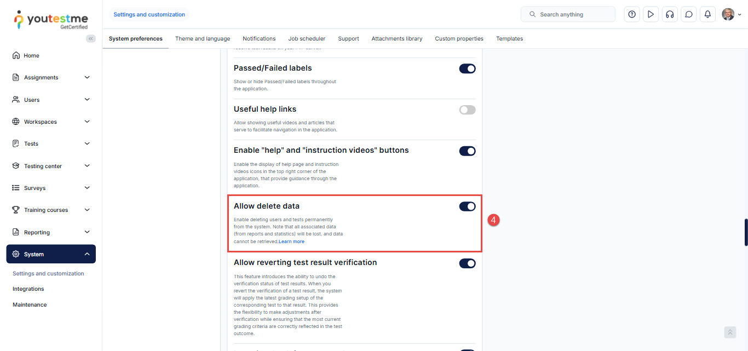
Task: Click the headset support icon
Action: tap(670, 14)
